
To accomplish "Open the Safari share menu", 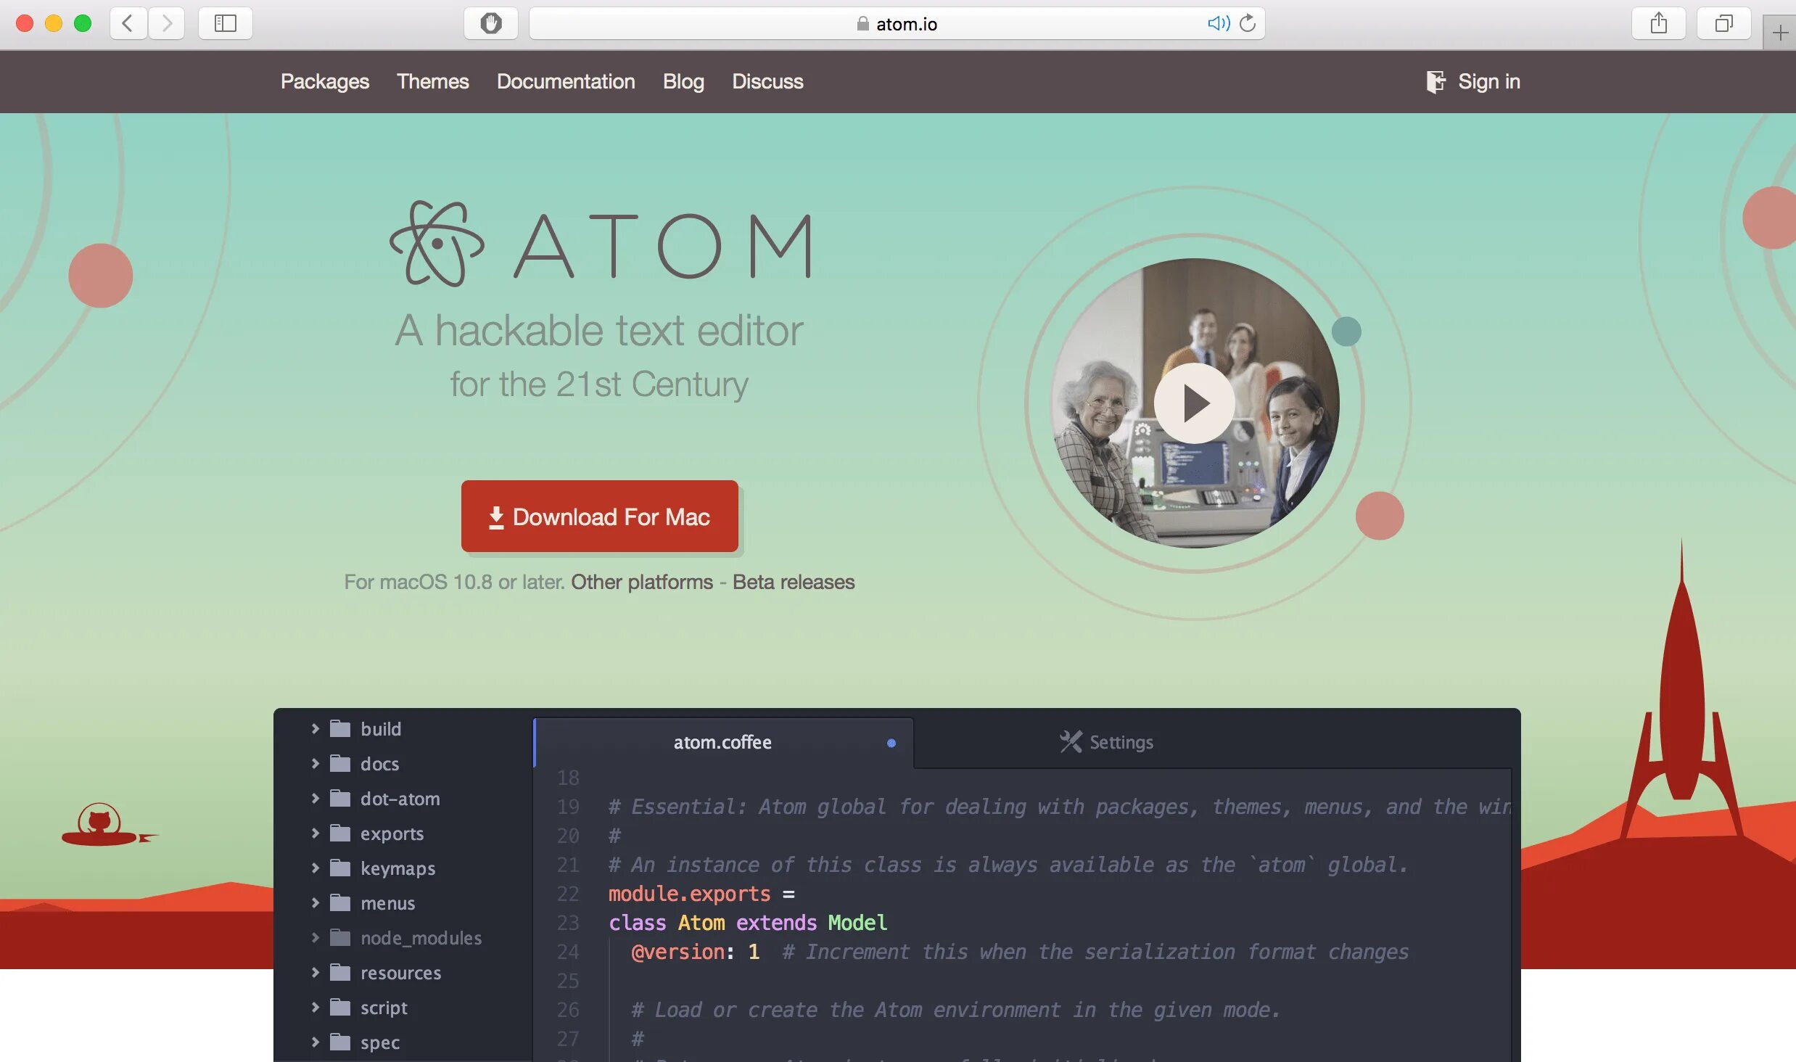I will (x=1659, y=23).
